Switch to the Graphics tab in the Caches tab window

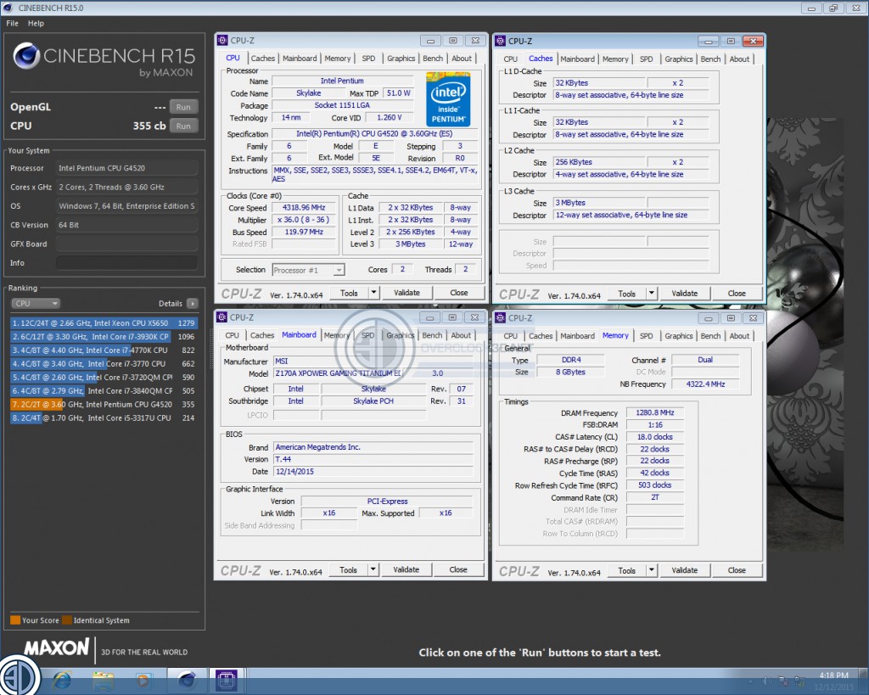tap(678, 59)
